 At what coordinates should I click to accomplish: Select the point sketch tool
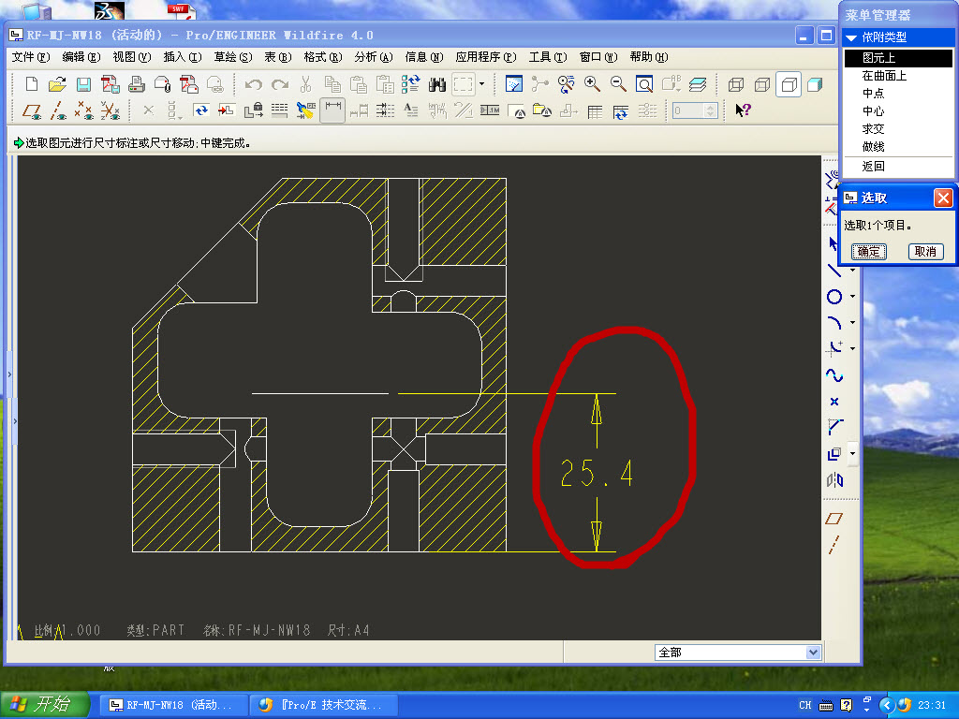[834, 401]
